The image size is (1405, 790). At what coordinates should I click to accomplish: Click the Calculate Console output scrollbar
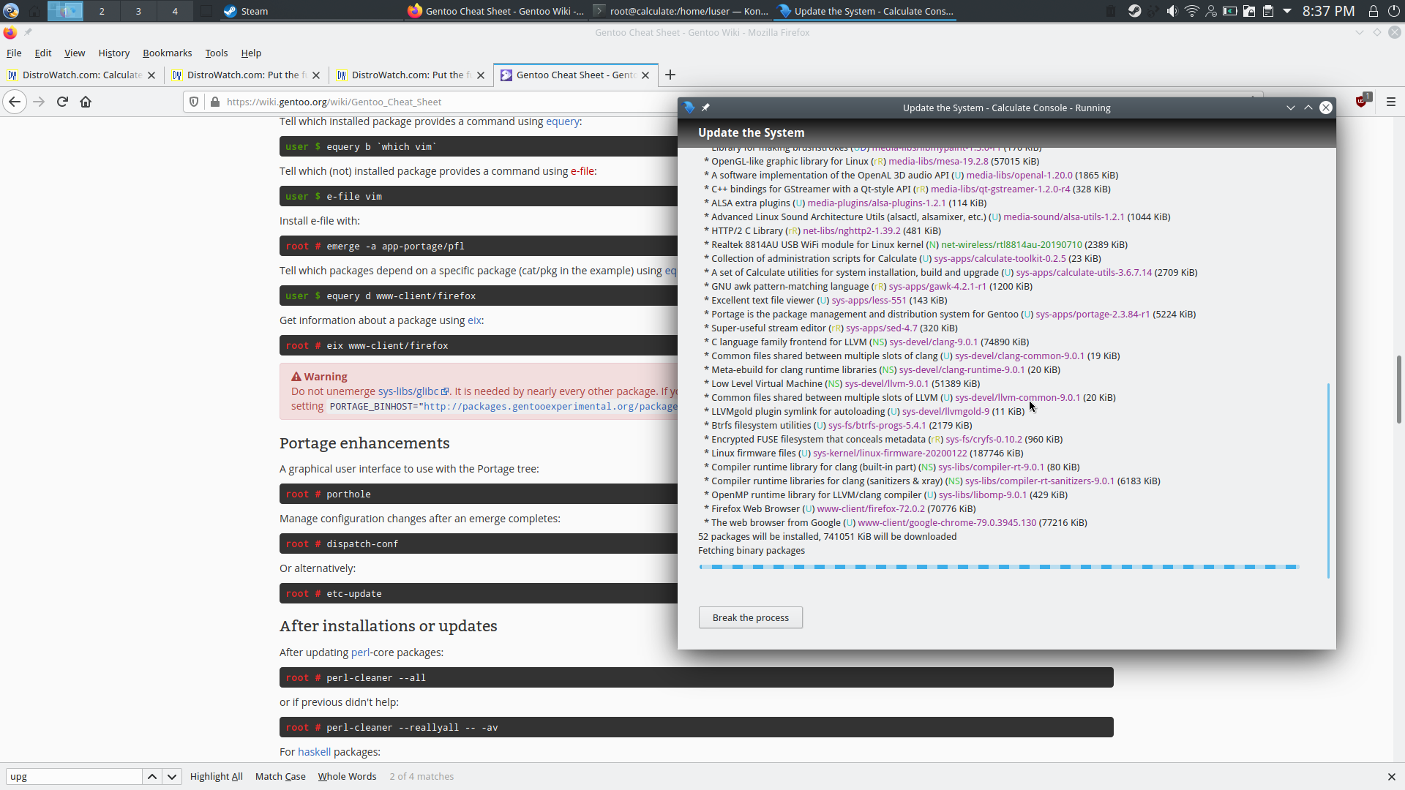pos(1328,481)
